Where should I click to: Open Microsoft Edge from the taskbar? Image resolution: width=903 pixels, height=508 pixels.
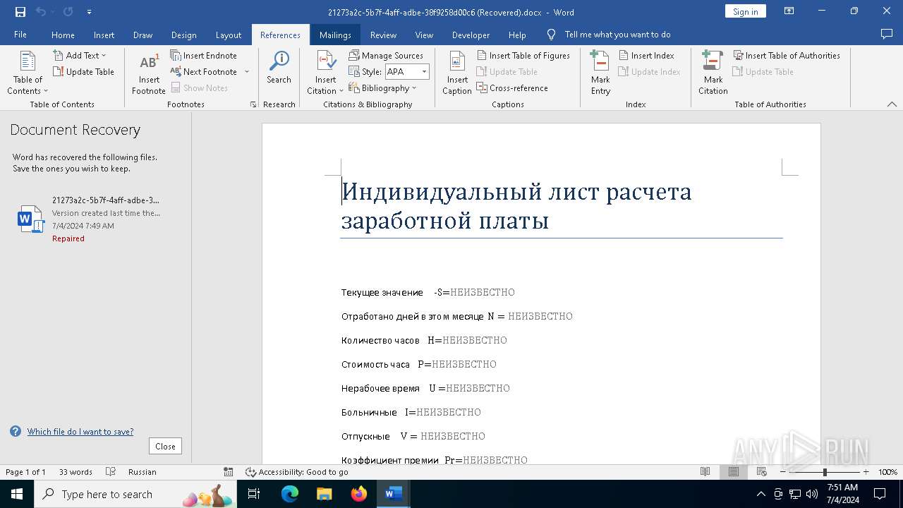(x=290, y=494)
